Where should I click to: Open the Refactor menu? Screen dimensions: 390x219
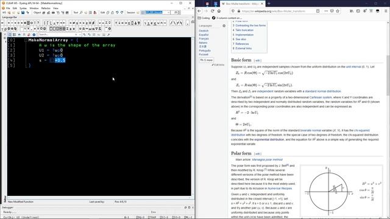click(x=46, y=8)
